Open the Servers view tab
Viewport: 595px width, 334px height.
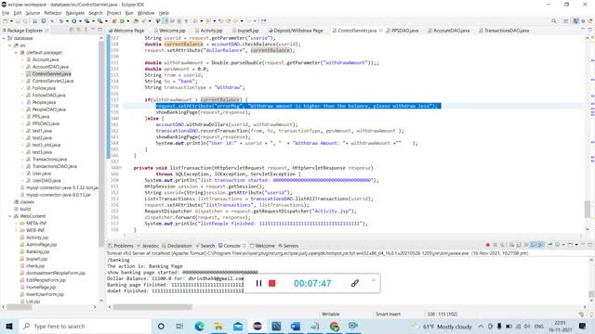pyautogui.click(x=288, y=246)
